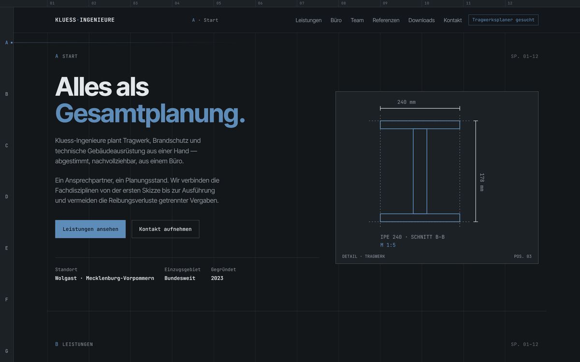
Task: Open the Büro nav link
Action: [336, 20]
